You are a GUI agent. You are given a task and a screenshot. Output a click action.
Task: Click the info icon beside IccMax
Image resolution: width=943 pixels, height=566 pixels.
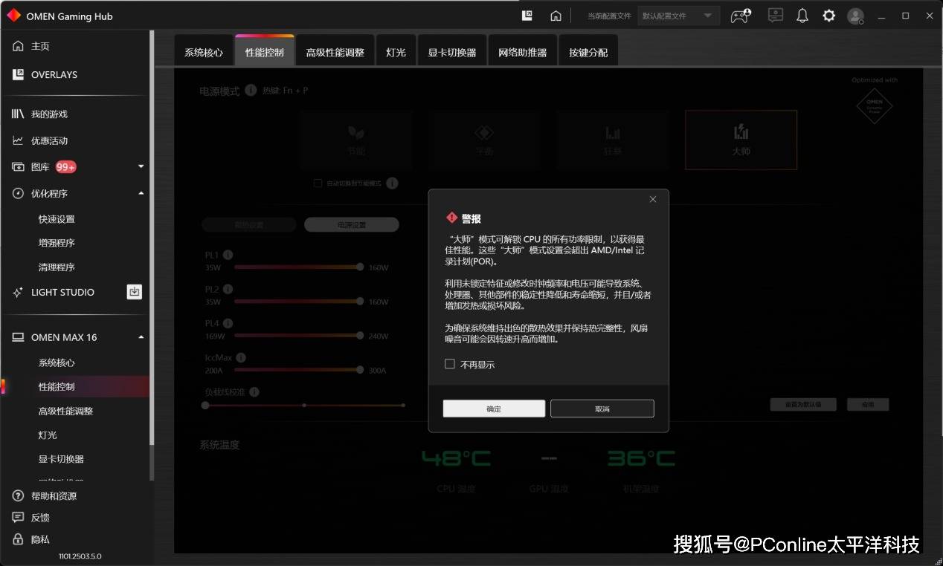241,357
